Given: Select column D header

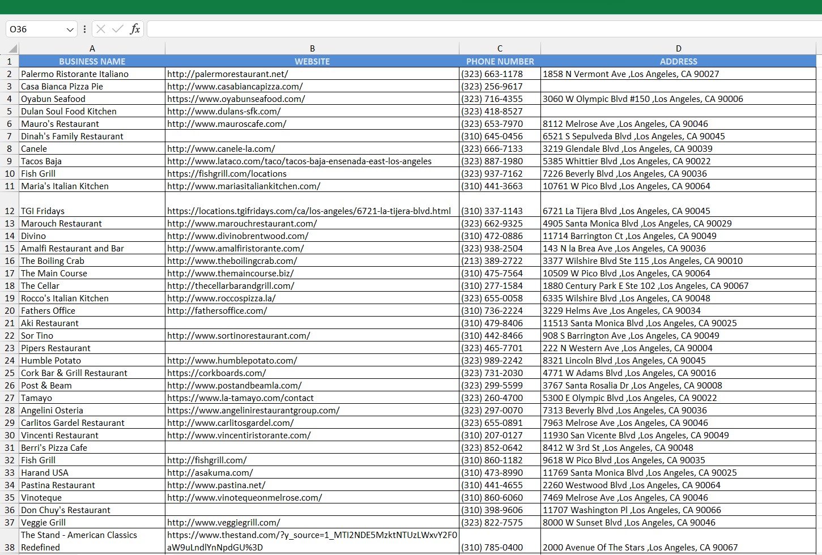Looking at the screenshot, I should (679, 49).
